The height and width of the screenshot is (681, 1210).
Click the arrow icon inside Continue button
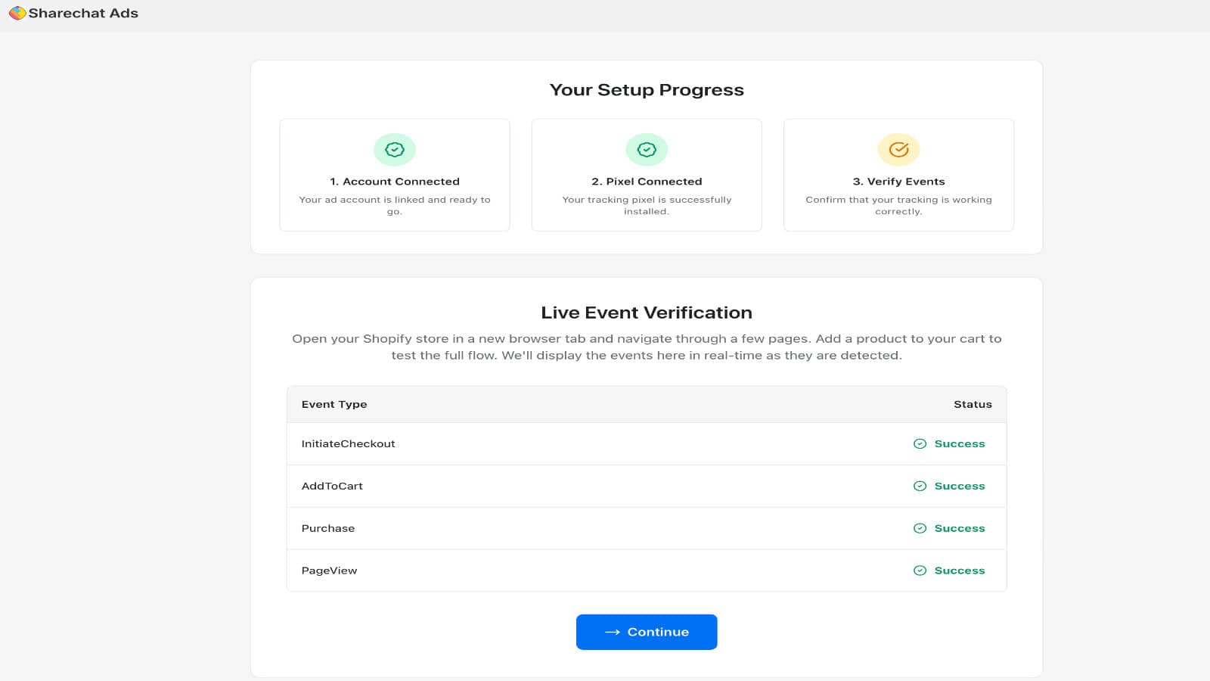pyautogui.click(x=613, y=632)
